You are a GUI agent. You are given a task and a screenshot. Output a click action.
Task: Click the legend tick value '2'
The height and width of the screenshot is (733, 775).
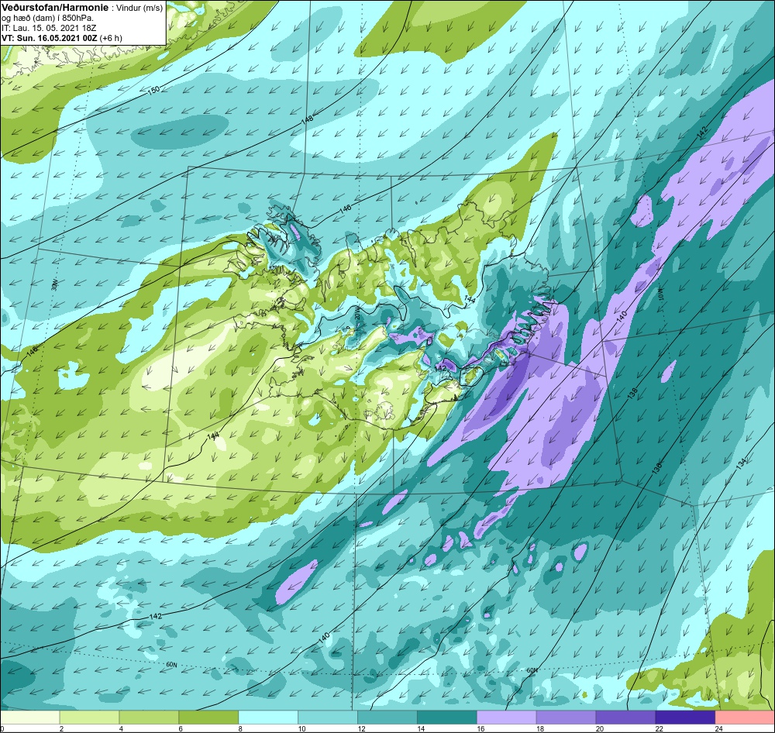coord(61,728)
